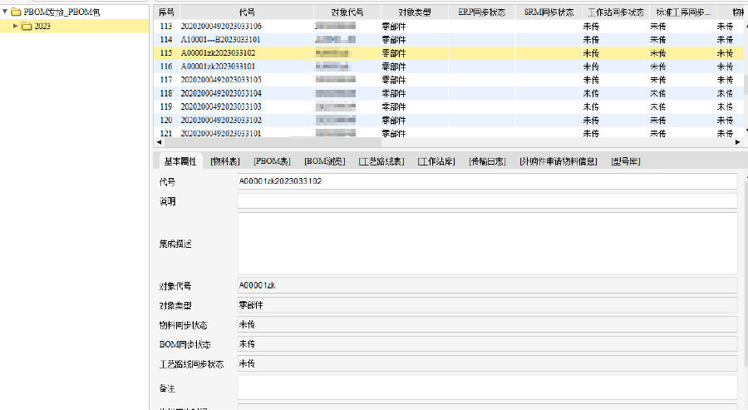Switch to the 工作站库 tab
Viewport: 748px width, 410px height.
click(x=436, y=161)
